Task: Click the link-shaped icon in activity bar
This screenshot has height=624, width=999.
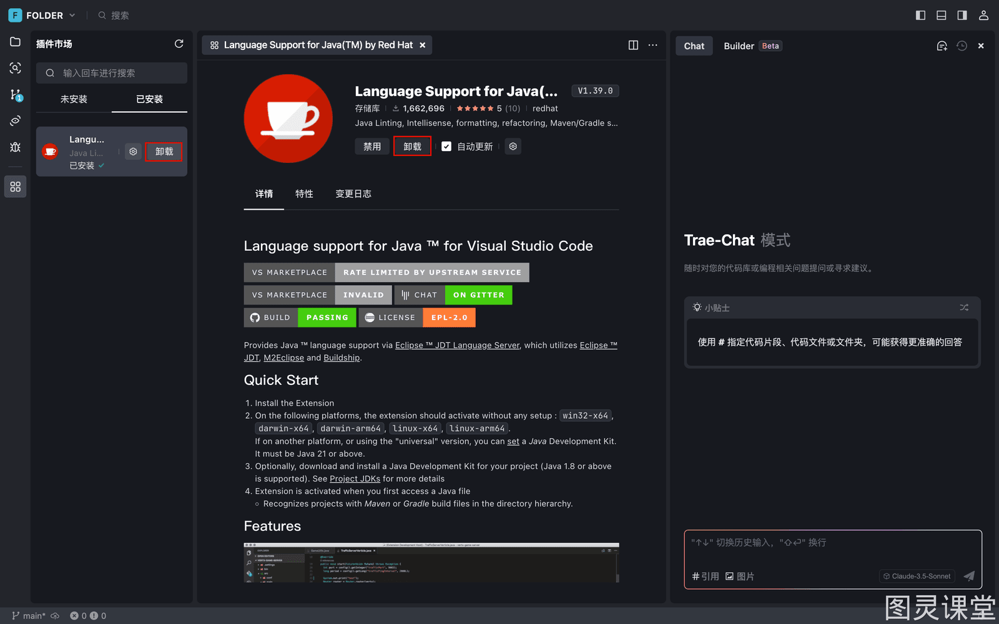Action: 15,120
